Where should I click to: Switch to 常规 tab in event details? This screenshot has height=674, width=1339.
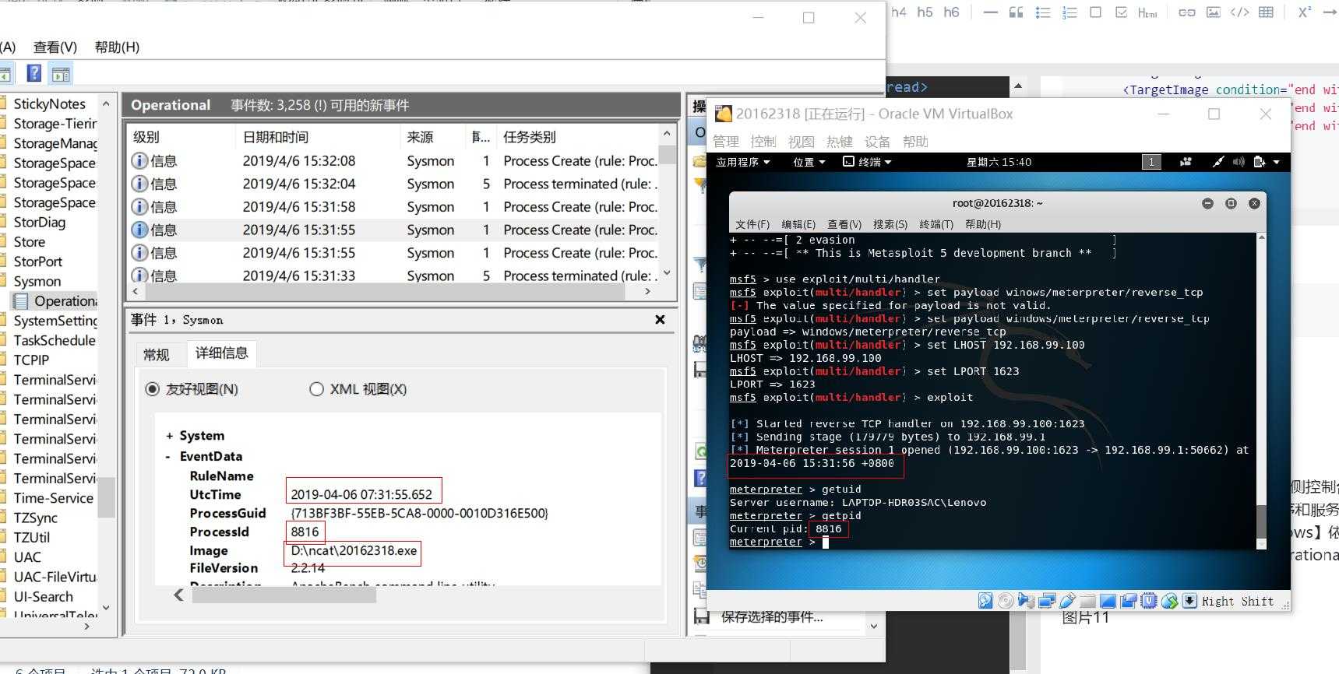(x=157, y=355)
